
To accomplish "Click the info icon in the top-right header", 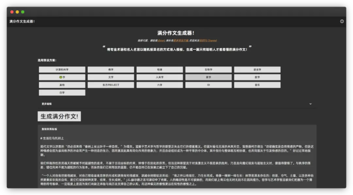I will tap(342, 21).
